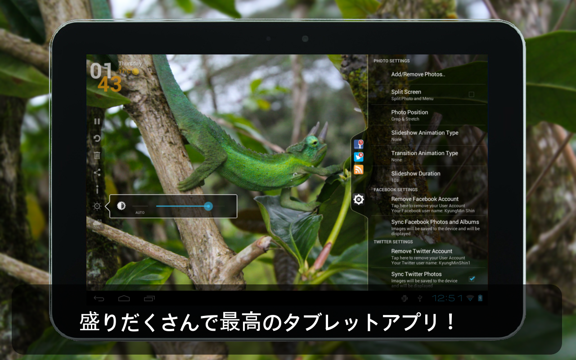This screenshot has width=576, height=360.
Task: Open Transition Animation Type option
Action: coord(428,156)
